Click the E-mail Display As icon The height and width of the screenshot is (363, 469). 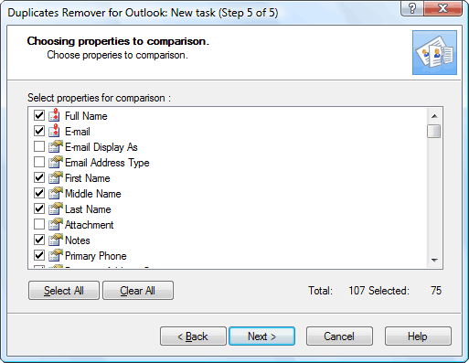click(56, 146)
